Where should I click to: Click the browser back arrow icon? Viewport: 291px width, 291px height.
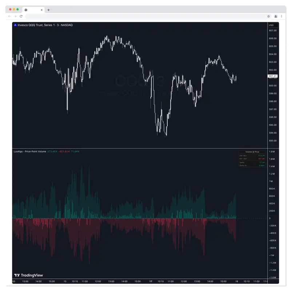coord(8,16)
